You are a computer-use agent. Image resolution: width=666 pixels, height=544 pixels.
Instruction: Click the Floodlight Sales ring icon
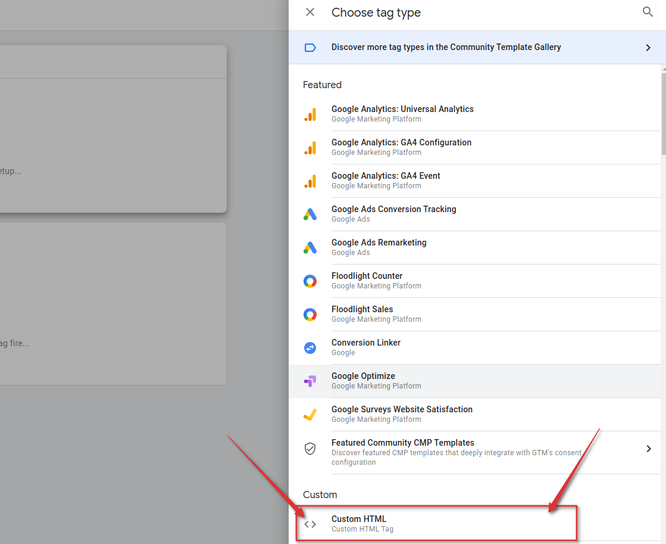point(310,315)
